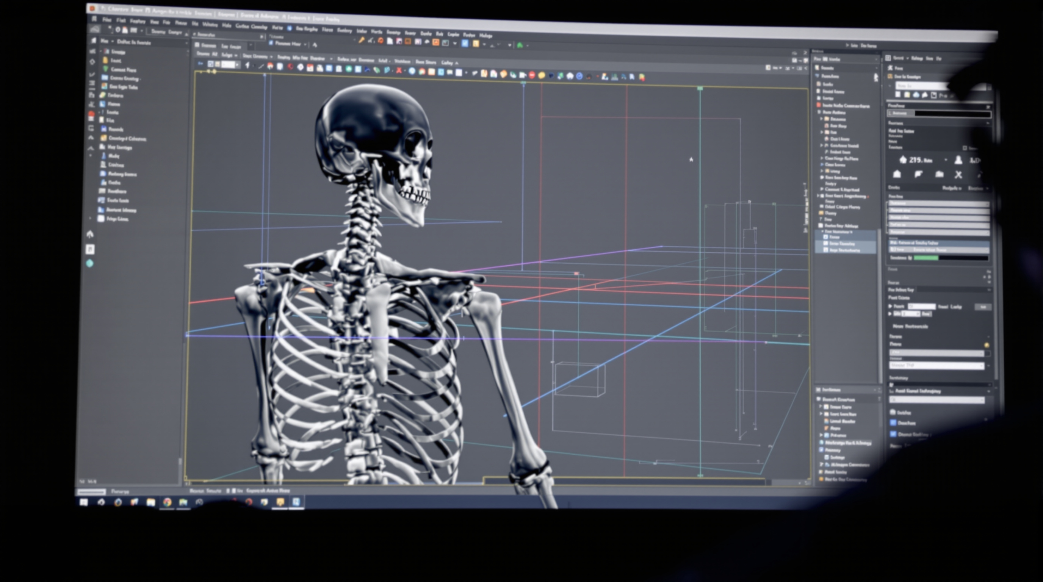
Task: Launch Google Chrome from the taskbar
Action: pos(167,502)
